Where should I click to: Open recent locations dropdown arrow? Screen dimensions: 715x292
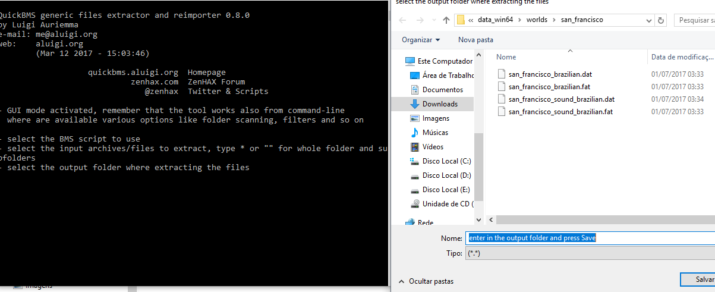click(x=434, y=21)
